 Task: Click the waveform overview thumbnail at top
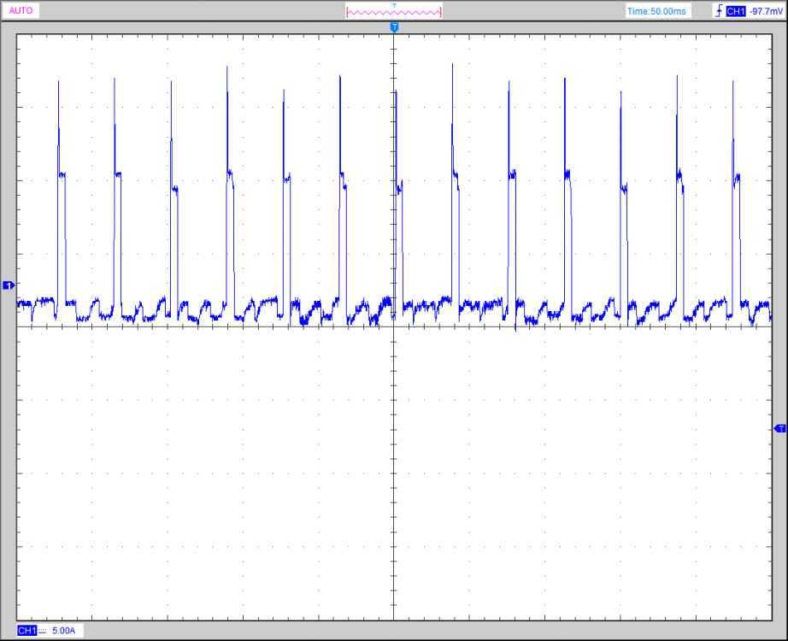tap(394, 12)
